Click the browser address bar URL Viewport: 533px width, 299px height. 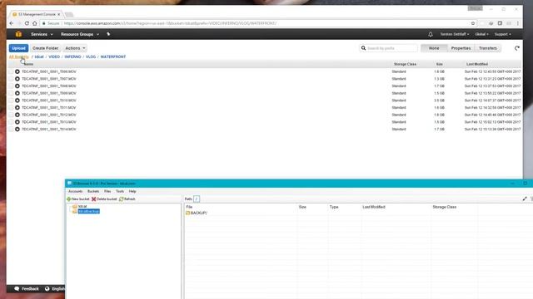click(x=170, y=23)
